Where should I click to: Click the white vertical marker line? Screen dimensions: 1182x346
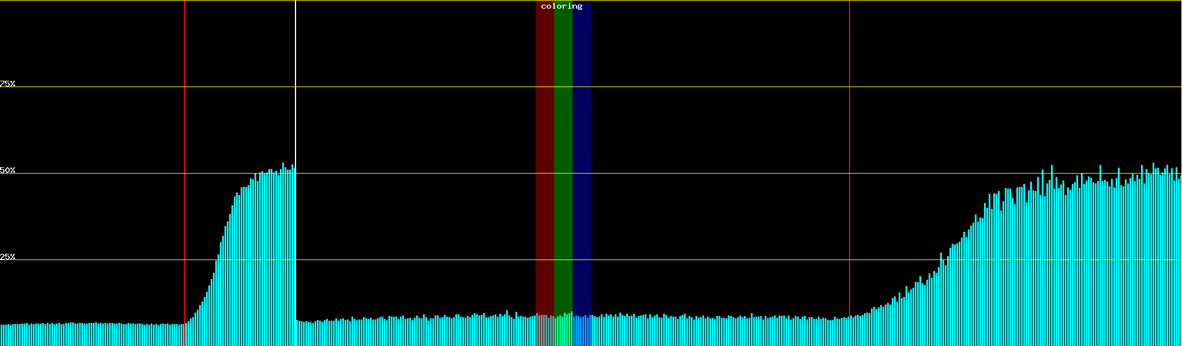pyautogui.click(x=295, y=115)
